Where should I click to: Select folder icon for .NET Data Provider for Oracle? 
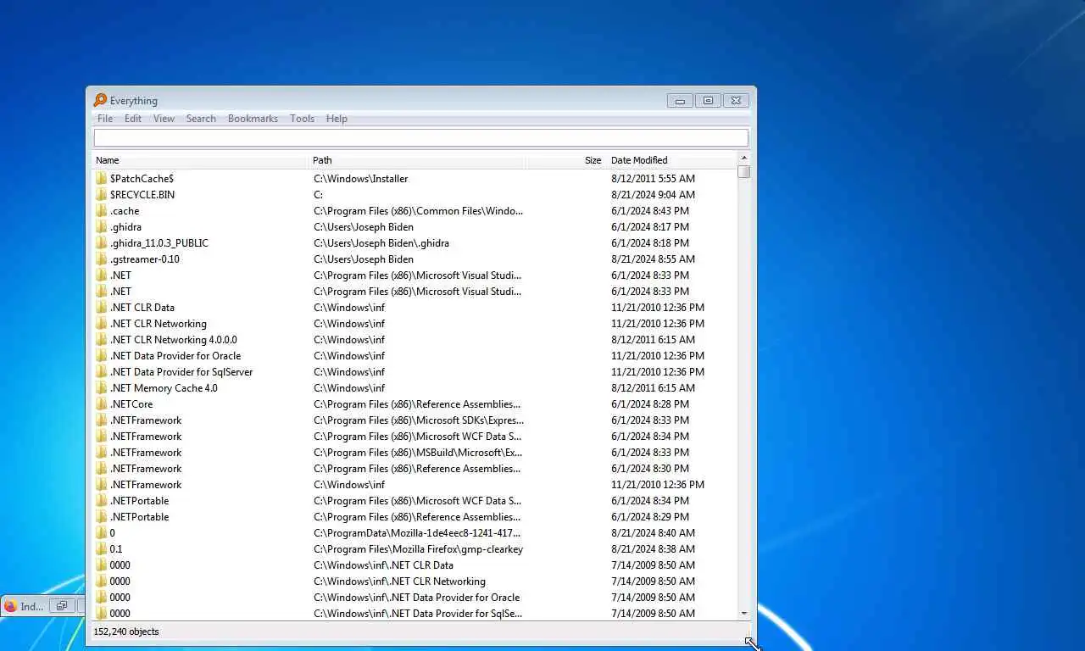pos(101,356)
